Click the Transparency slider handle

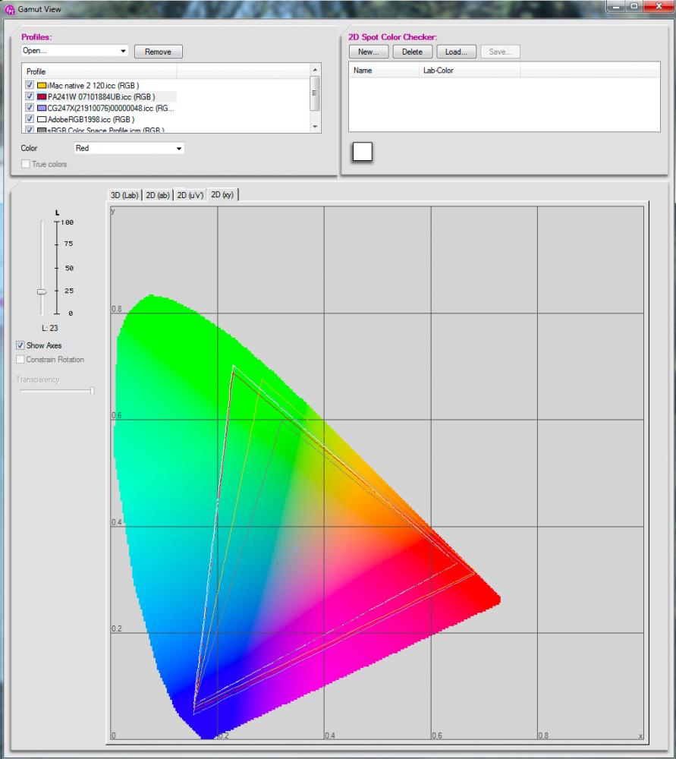[92, 391]
